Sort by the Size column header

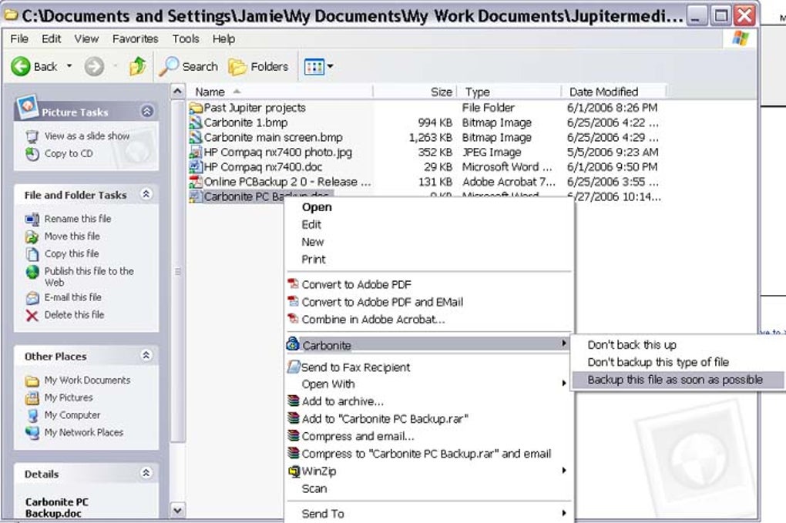coord(415,92)
